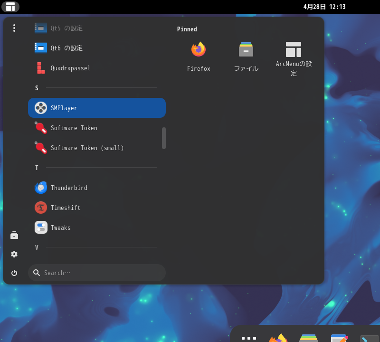
Task: Click the show-applications dots in the dock
Action: [x=248, y=337]
